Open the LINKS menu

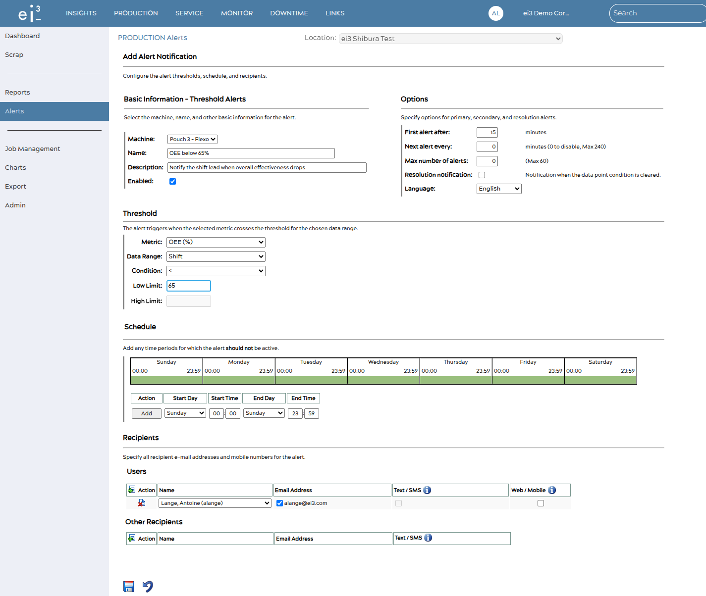(x=335, y=13)
